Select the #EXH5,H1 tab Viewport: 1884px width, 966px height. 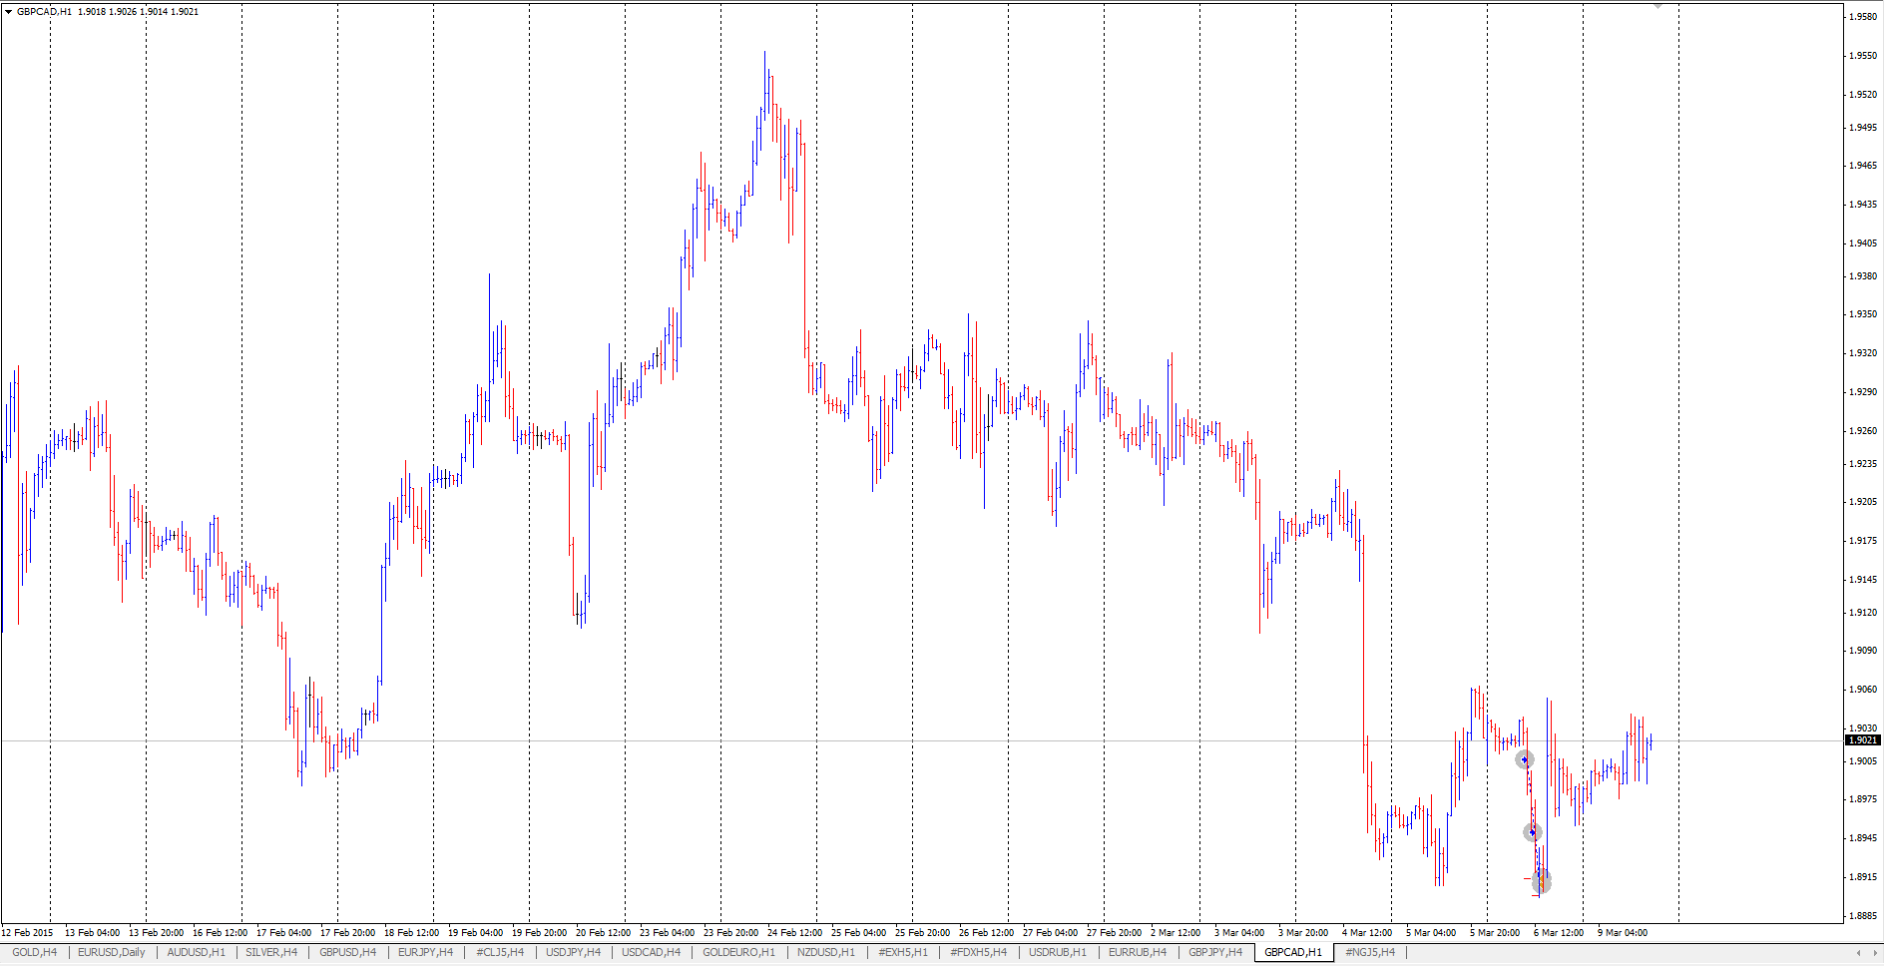903,952
